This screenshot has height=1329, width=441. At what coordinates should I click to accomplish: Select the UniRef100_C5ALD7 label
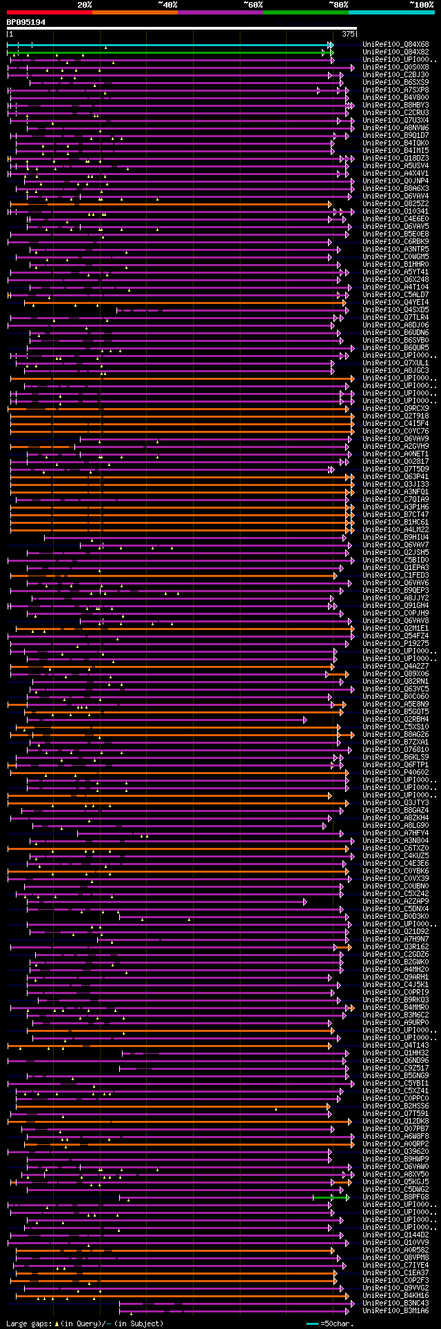396,295
